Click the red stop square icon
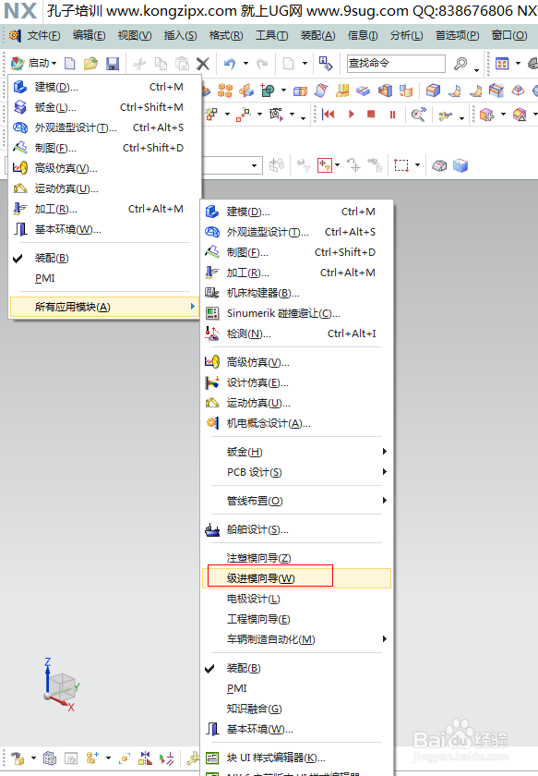538x776 pixels. [371, 115]
